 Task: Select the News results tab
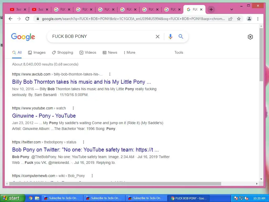[110, 52]
